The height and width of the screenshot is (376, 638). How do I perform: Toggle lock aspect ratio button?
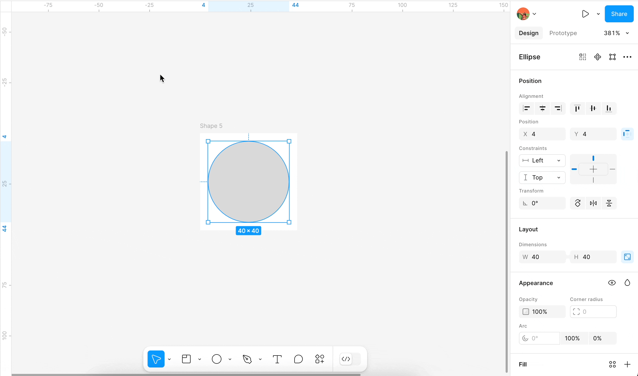[x=627, y=257]
